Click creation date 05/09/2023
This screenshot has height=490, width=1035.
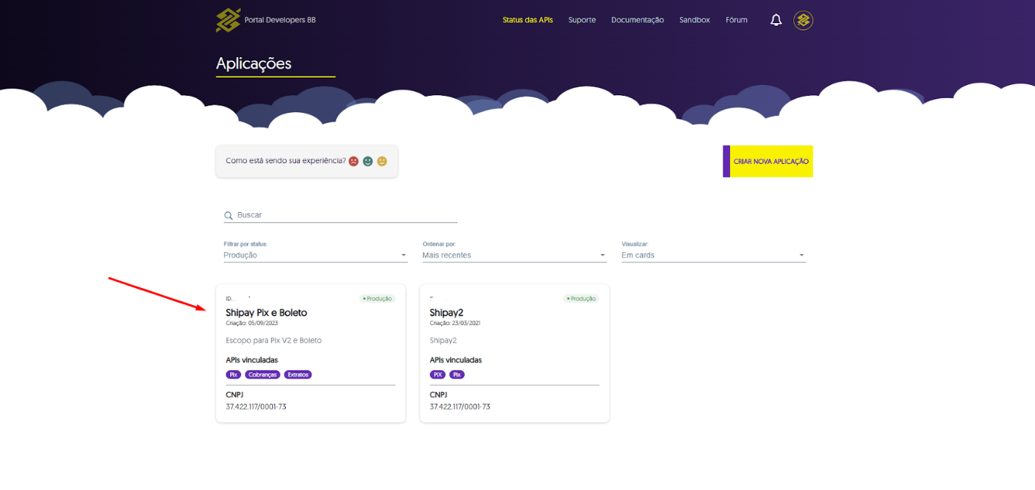pos(263,323)
